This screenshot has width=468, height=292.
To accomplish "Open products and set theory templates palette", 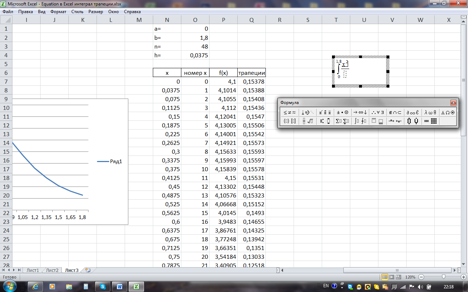I will coord(413,121).
